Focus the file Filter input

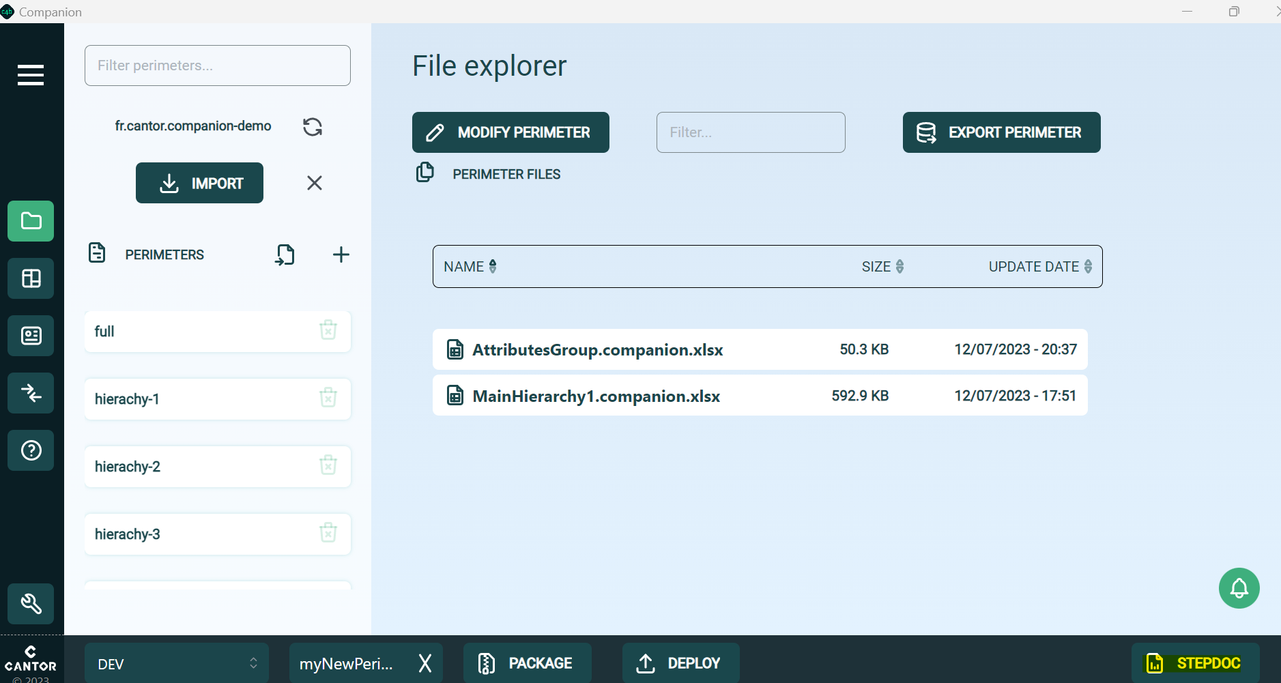point(751,132)
